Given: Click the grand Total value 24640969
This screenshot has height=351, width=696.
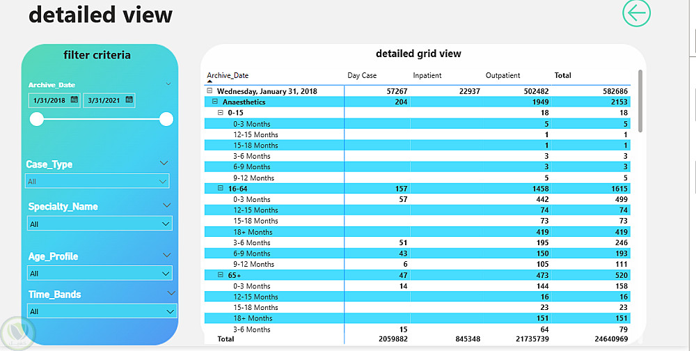Looking at the screenshot, I should tap(611, 339).
